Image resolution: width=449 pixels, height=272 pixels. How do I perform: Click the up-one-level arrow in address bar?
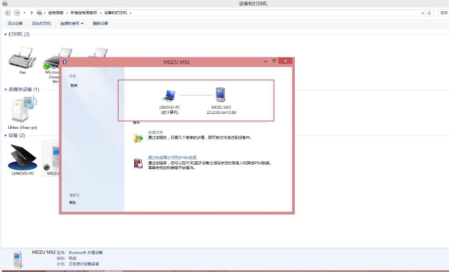[32, 13]
